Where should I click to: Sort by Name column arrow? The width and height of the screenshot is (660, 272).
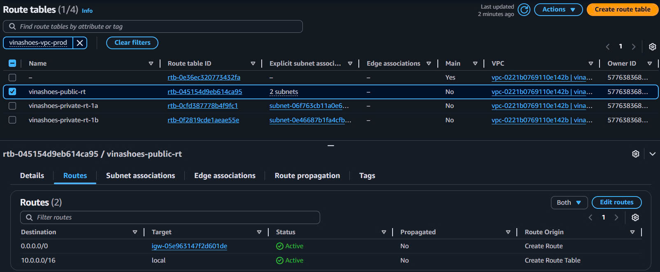(151, 64)
